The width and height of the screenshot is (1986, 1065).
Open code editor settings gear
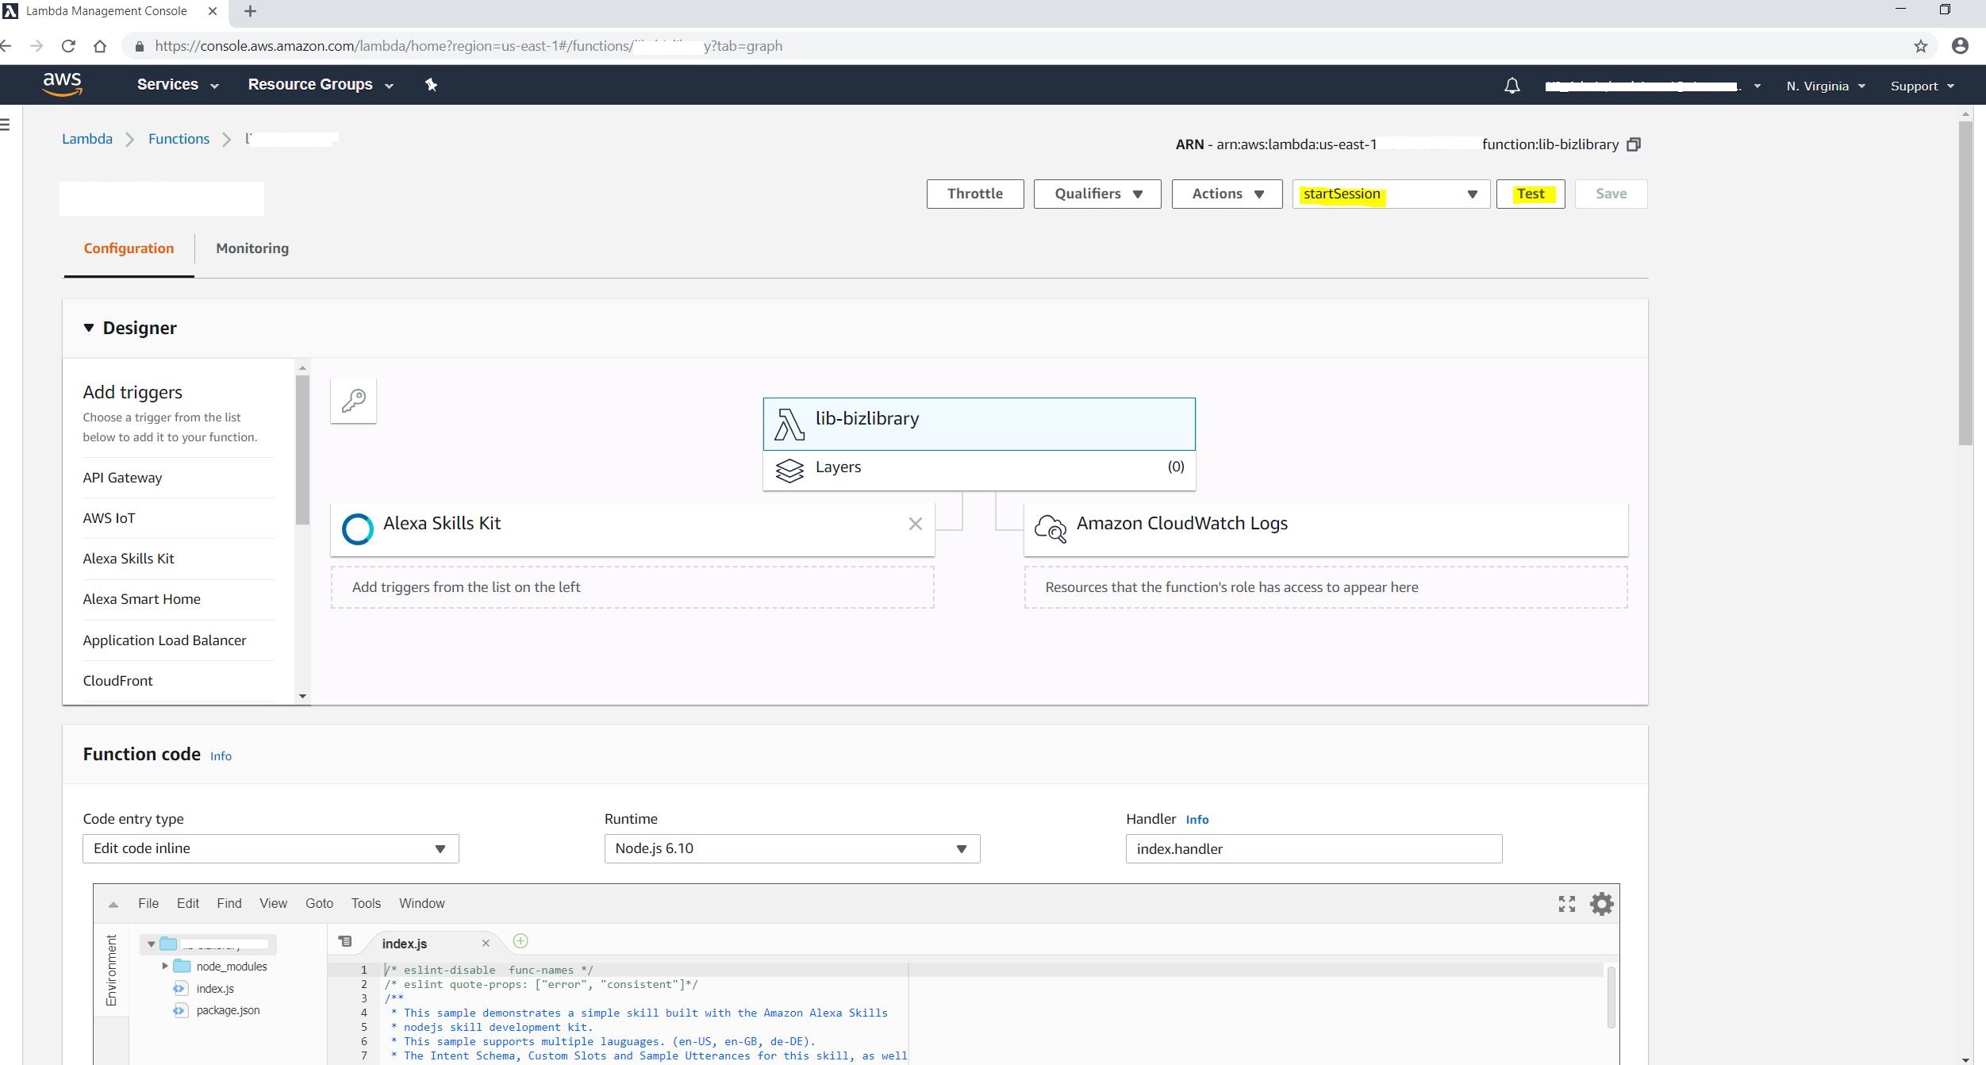pos(1601,904)
